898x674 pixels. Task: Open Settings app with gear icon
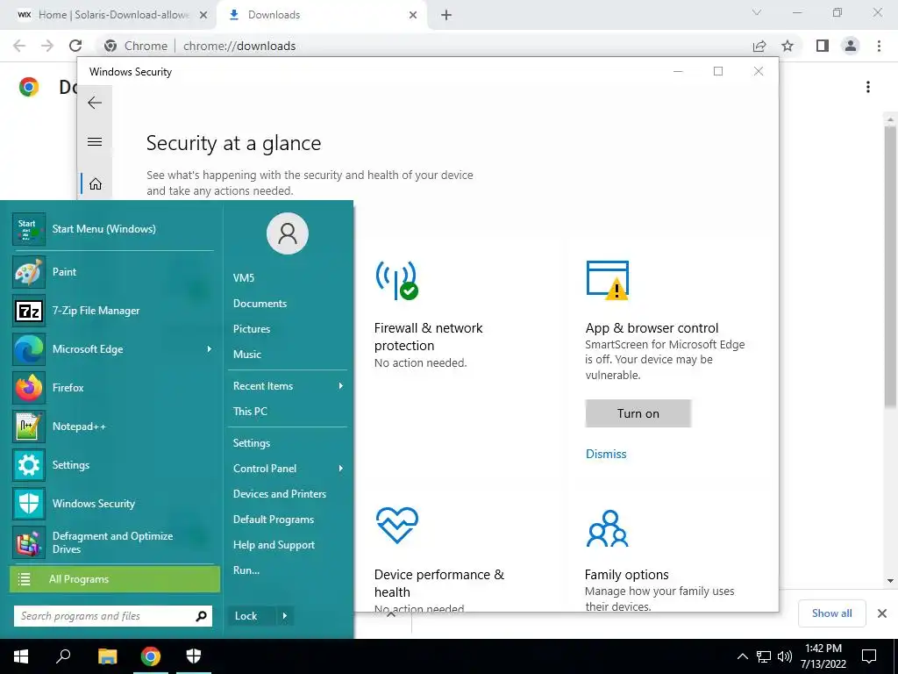coord(113,465)
